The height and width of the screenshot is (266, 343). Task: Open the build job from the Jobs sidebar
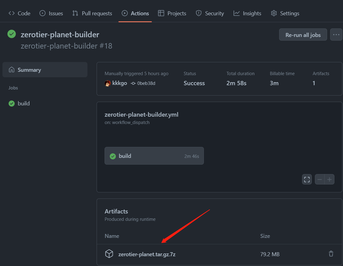[23, 103]
